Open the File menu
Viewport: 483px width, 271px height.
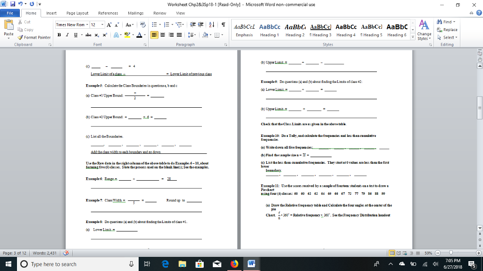(9, 13)
